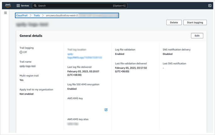Focus the top Search input field

(75, 6)
